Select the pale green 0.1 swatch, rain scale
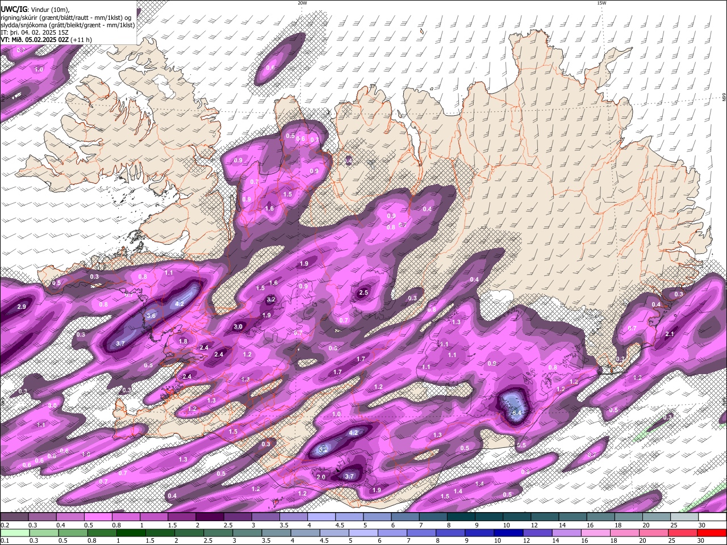 [14, 533]
